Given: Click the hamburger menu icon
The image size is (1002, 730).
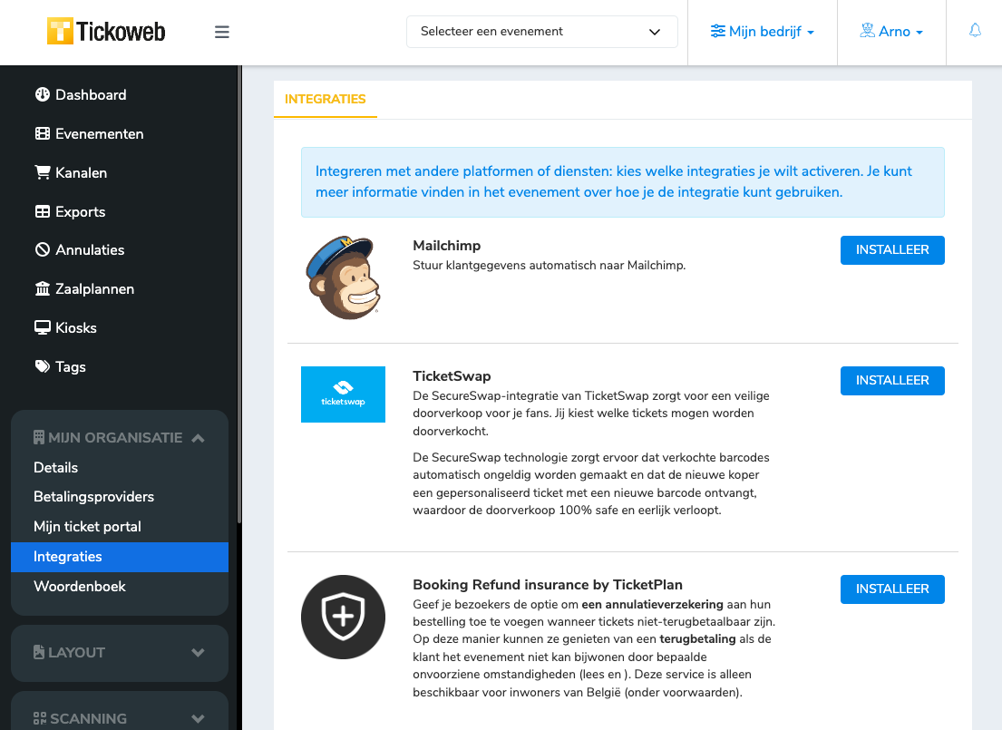Looking at the screenshot, I should click(222, 32).
